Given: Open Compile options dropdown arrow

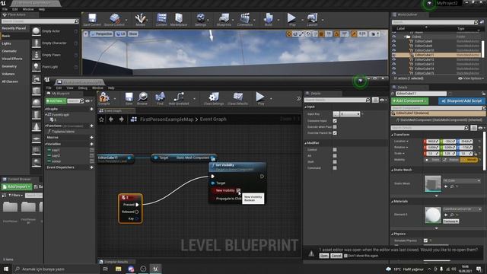Looking at the screenshot, I should tap(115, 99).
